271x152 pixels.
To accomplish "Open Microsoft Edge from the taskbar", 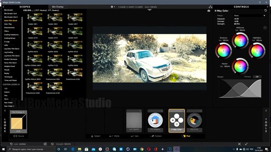I will point(72,149).
